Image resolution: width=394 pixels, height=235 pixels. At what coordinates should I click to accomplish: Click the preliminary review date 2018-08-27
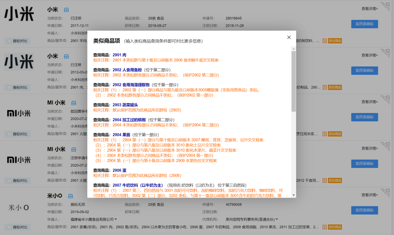[157, 26]
